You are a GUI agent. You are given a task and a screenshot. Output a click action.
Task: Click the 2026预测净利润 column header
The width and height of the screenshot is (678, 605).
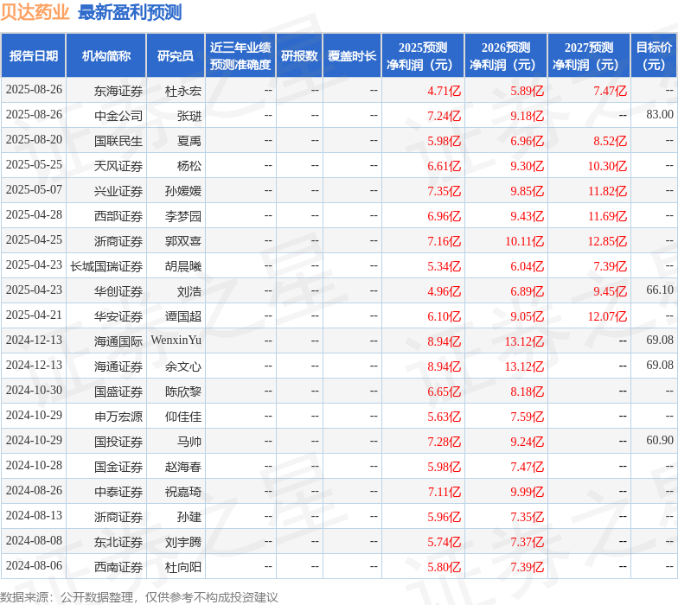click(x=505, y=56)
